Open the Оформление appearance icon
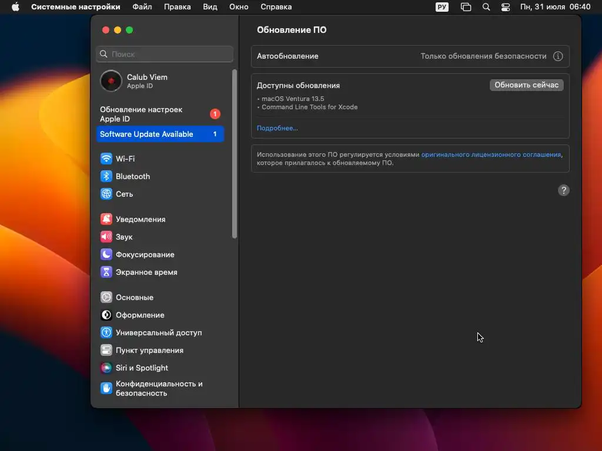This screenshot has width=602, height=451. [106, 315]
